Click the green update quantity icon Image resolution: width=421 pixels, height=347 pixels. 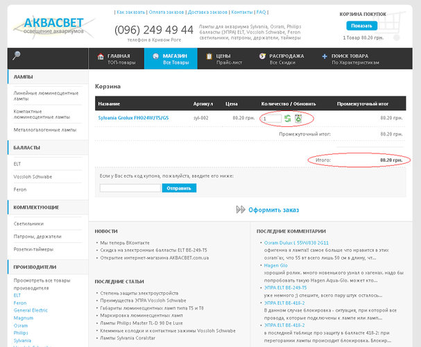tap(288, 118)
